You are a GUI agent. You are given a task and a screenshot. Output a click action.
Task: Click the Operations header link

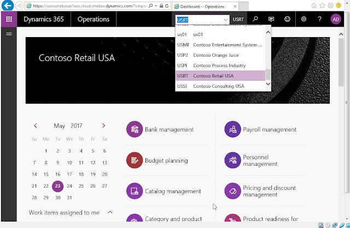click(94, 19)
